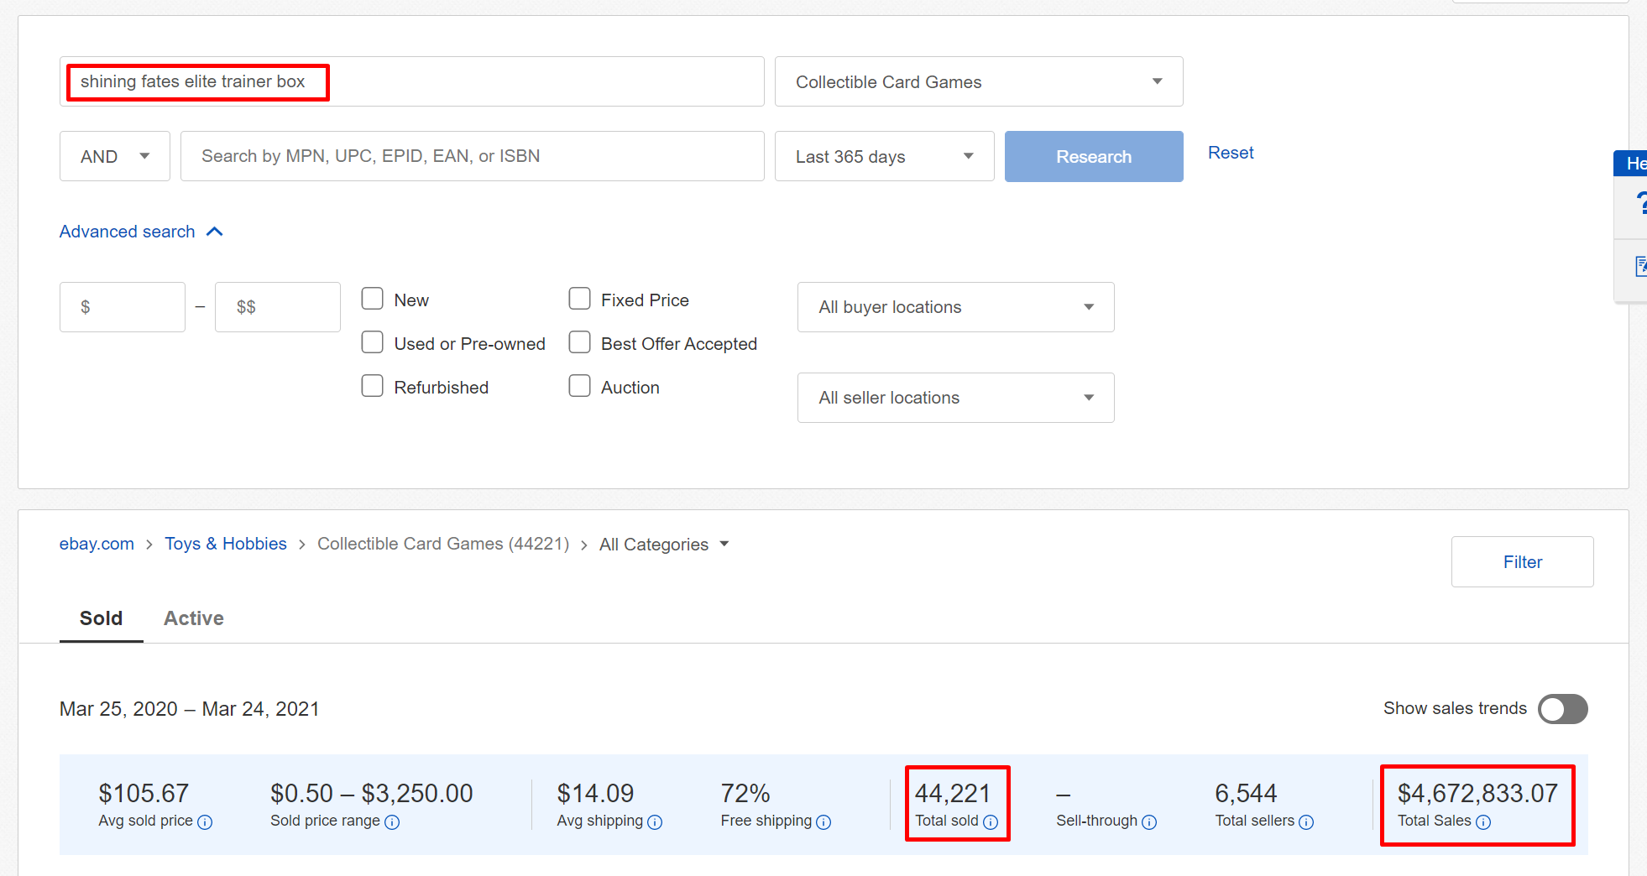Switch to the Active tab
1647x876 pixels.
193,618
